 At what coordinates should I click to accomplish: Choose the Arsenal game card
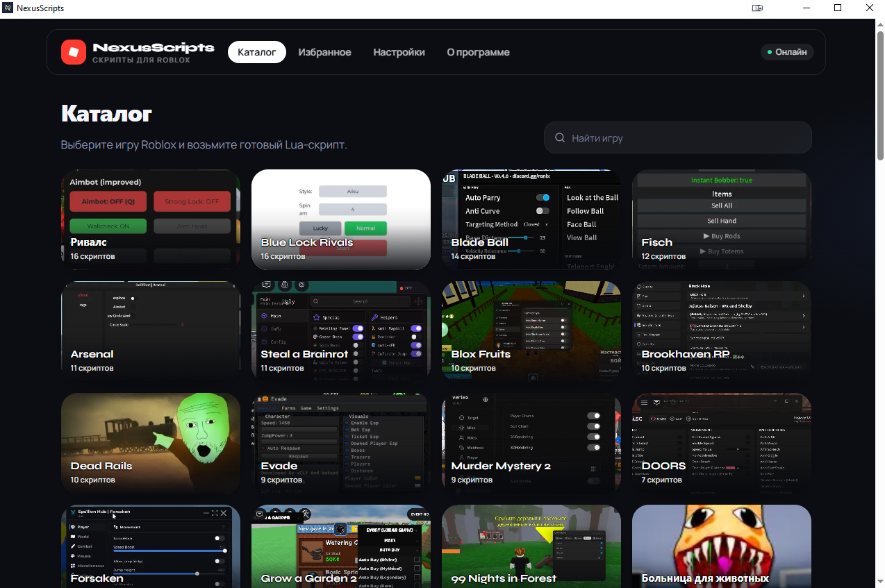click(x=151, y=331)
